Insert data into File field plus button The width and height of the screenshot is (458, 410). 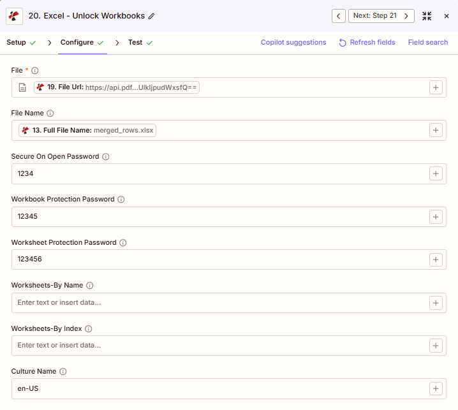point(436,87)
